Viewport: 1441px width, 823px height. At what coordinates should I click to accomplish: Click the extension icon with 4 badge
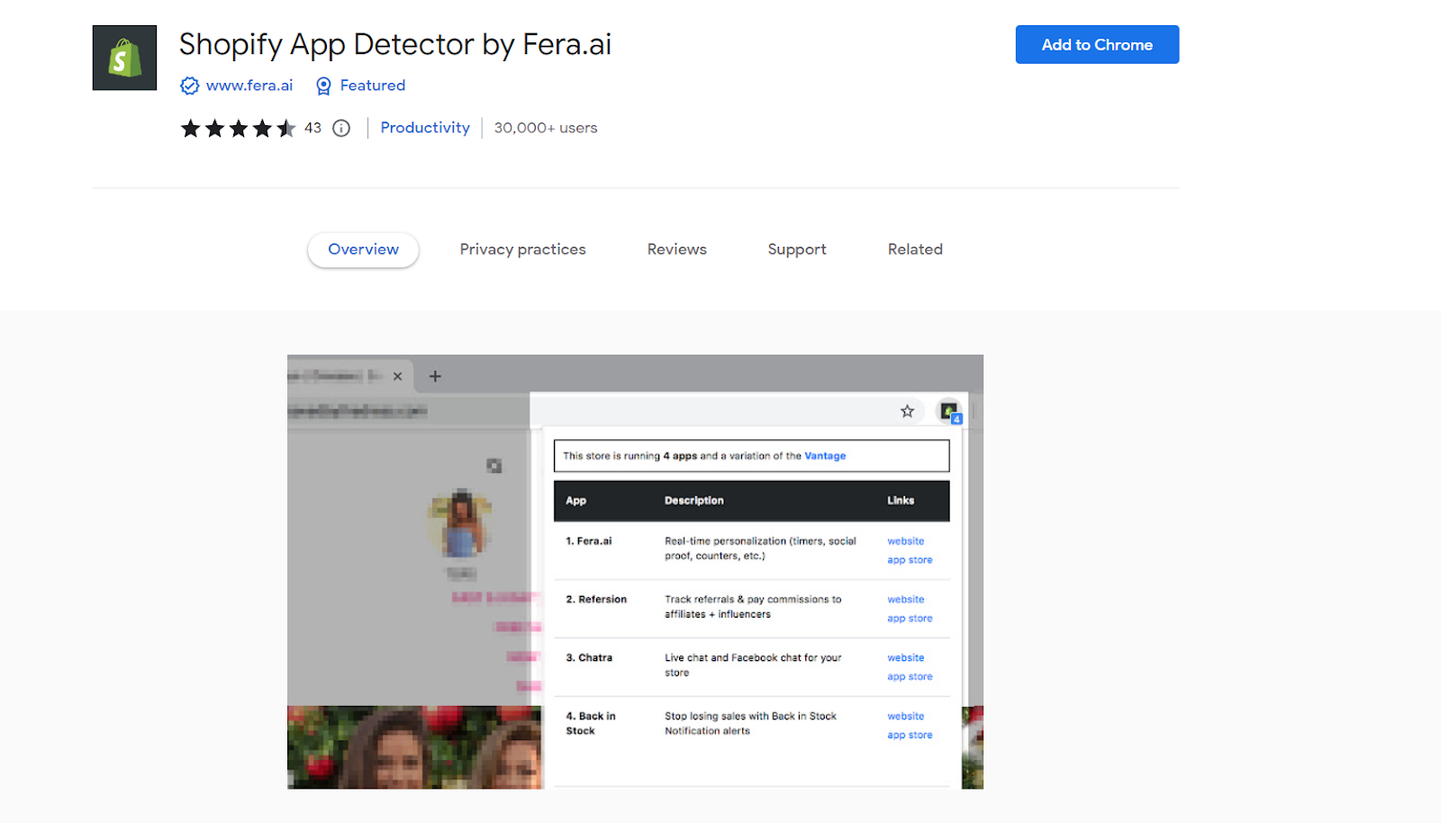pyautogui.click(x=949, y=411)
